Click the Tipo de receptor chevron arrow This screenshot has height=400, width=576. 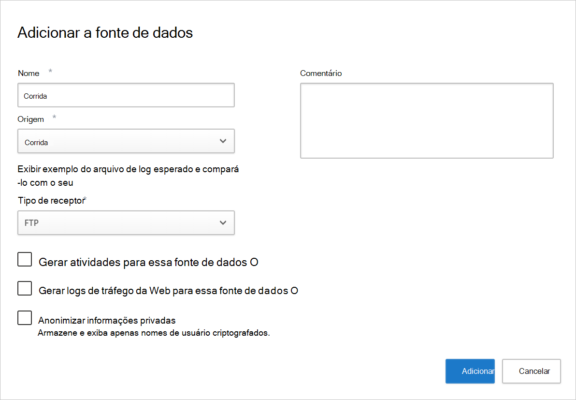pos(222,222)
